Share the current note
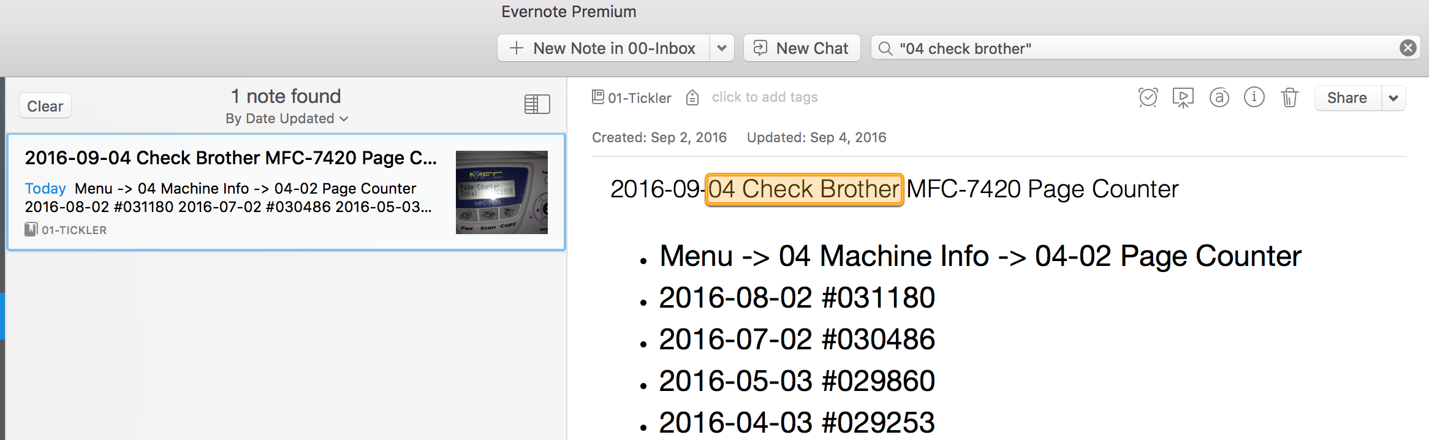This screenshot has height=440, width=1429. [1348, 98]
